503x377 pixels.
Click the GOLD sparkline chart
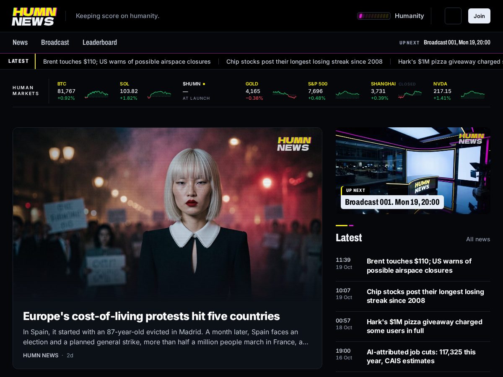285,94
